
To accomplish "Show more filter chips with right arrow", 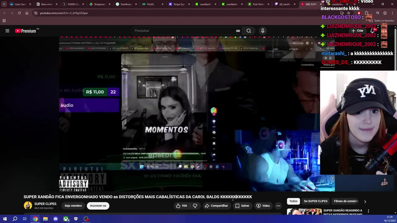I will pyautogui.click(x=365, y=201).
